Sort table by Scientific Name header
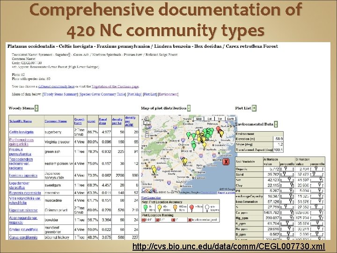The height and width of the screenshot is (253, 337). tap(21, 121)
